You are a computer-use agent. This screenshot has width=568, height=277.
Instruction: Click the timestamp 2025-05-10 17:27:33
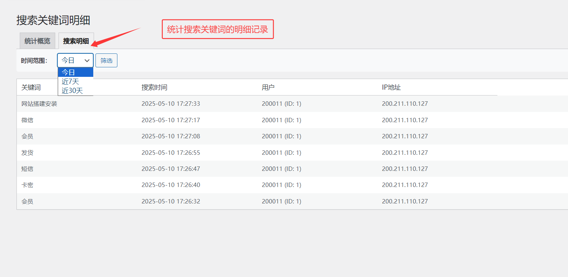click(x=171, y=104)
